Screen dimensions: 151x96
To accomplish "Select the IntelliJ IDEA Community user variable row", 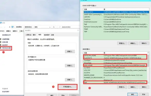I will (x=116, y=14).
